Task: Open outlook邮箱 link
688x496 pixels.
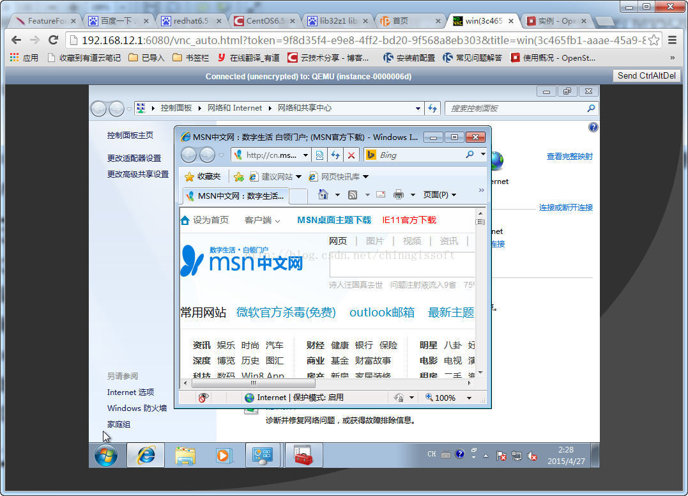Action: [x=382, y=312]
